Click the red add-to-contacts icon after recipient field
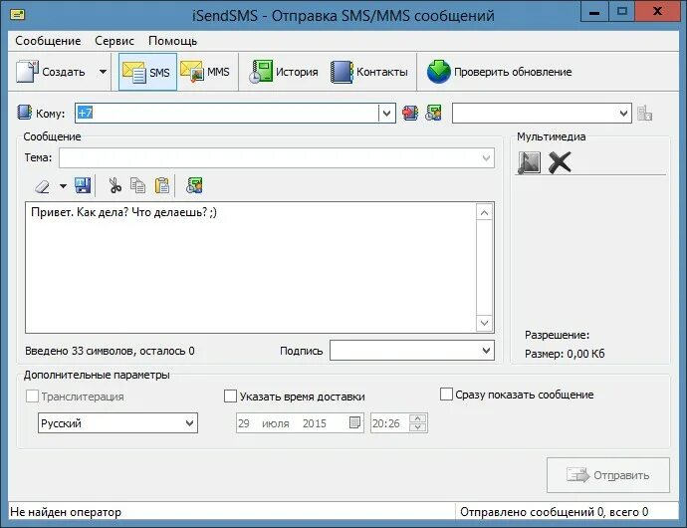 pos(410,114)
